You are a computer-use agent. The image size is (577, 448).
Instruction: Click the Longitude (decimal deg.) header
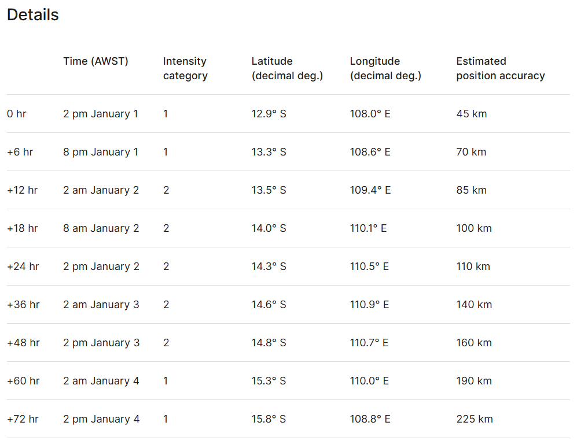pyautogui.click(x=385, y=68)
